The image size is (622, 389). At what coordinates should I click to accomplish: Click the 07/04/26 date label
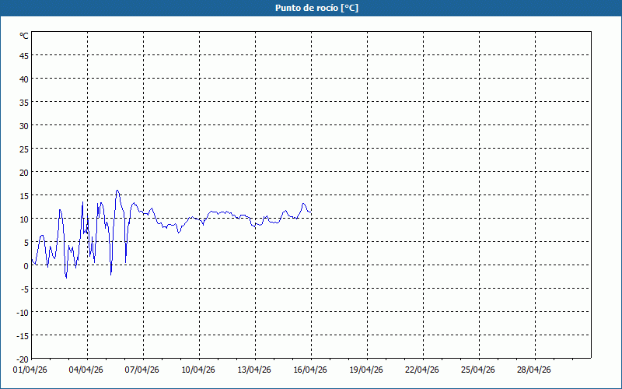point(142,370)
